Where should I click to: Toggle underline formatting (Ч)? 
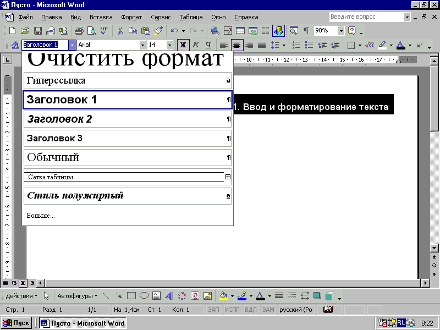point(208,45)
